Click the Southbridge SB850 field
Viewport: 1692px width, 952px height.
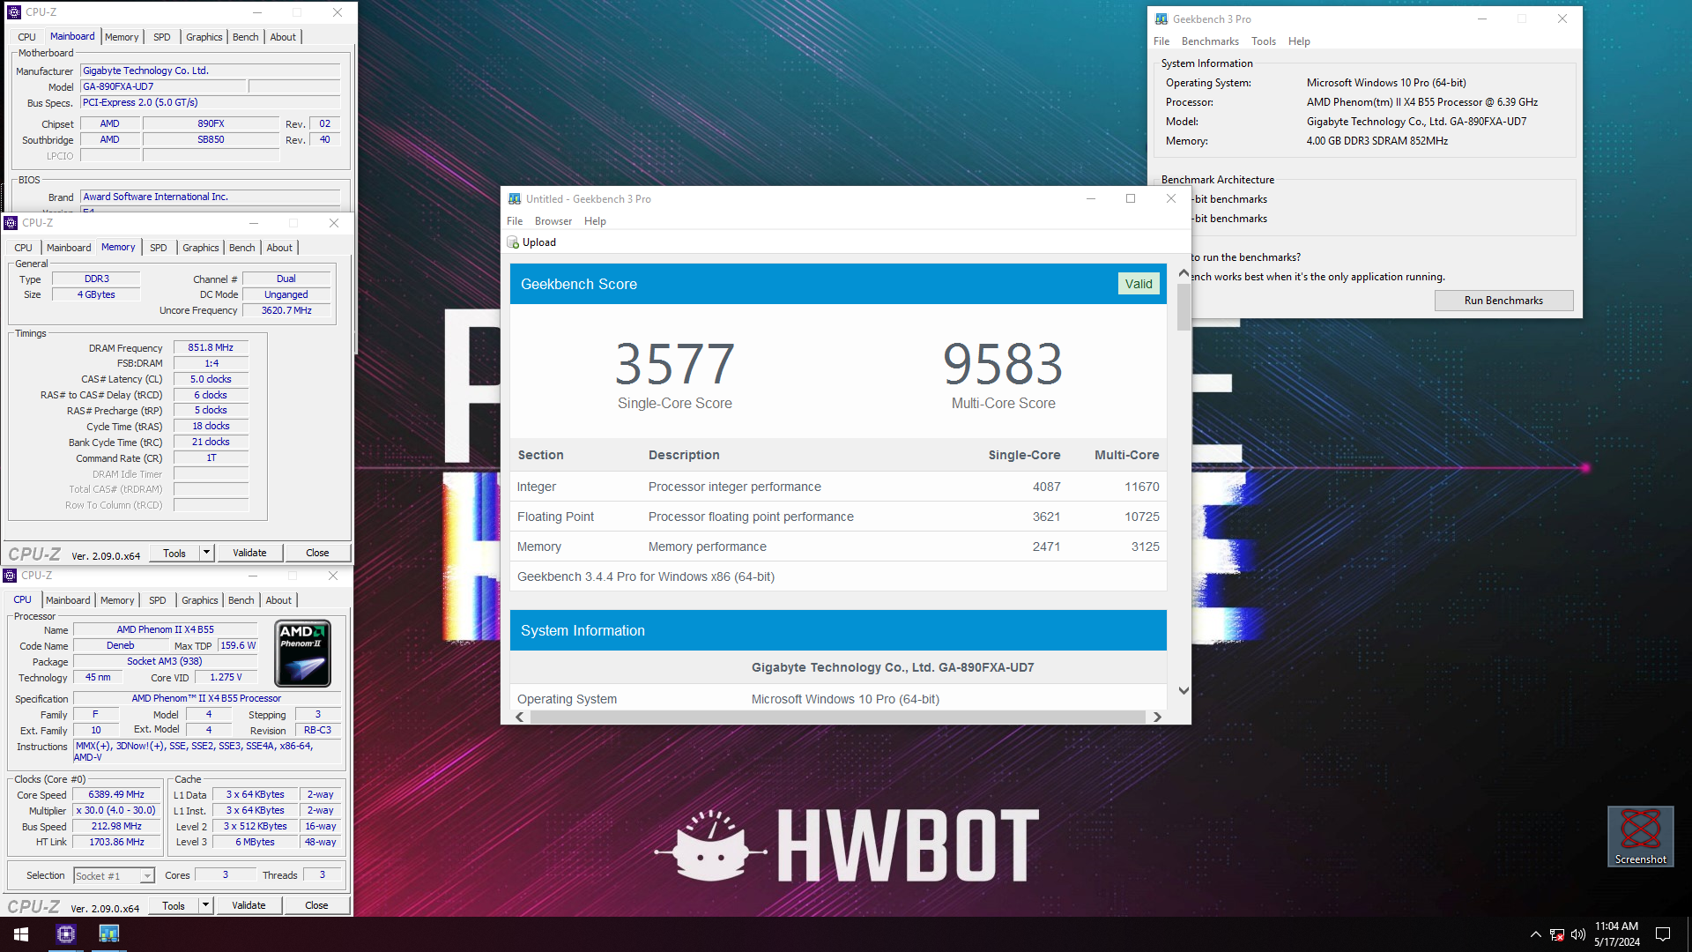click(211, 139)
